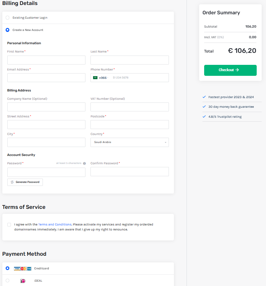
Task: Click the password requirements info icon
Action: tap(84, 163)
